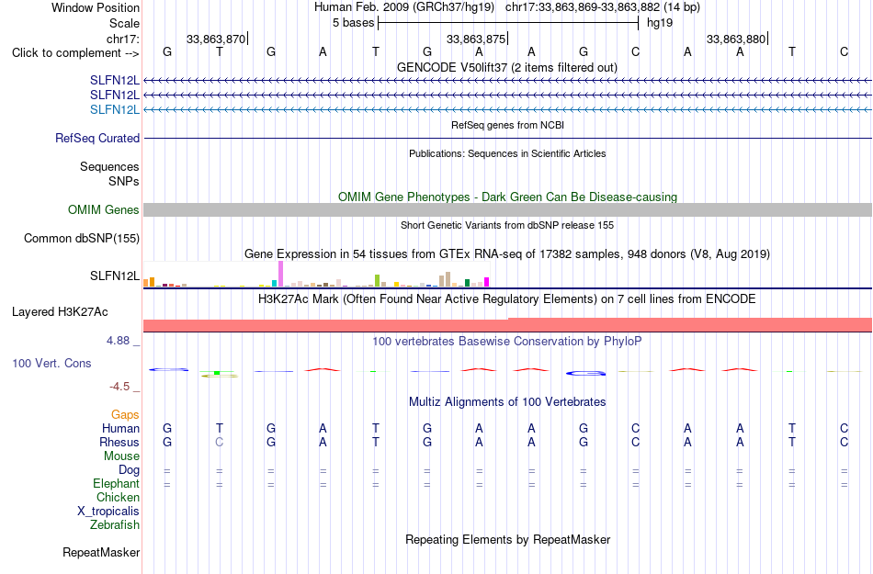Click the GTEx Gene Expression track title
Viewport: 873px width, 574px height.
(507, 254)
